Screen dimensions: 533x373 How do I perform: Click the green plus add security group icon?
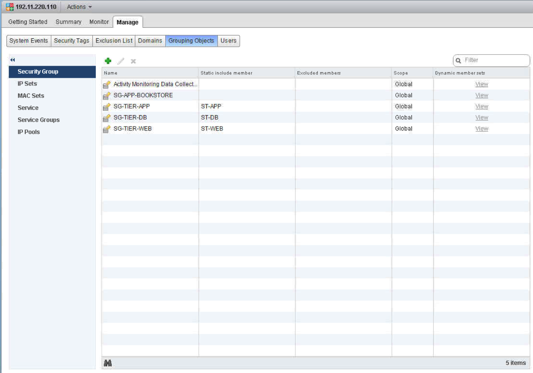click(108, 61)
